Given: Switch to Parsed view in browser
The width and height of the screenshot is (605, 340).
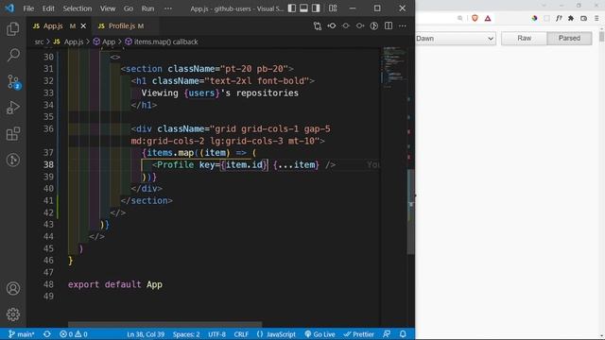Looking at the screenshot, I should point(569,38).
